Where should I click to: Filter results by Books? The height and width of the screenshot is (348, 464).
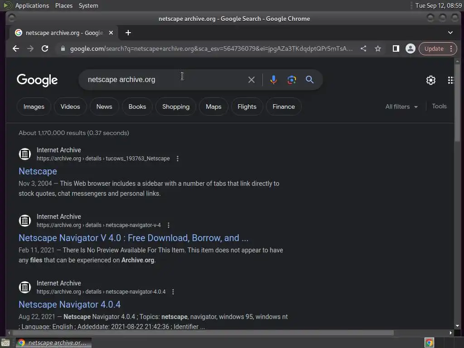pos(137,106)
